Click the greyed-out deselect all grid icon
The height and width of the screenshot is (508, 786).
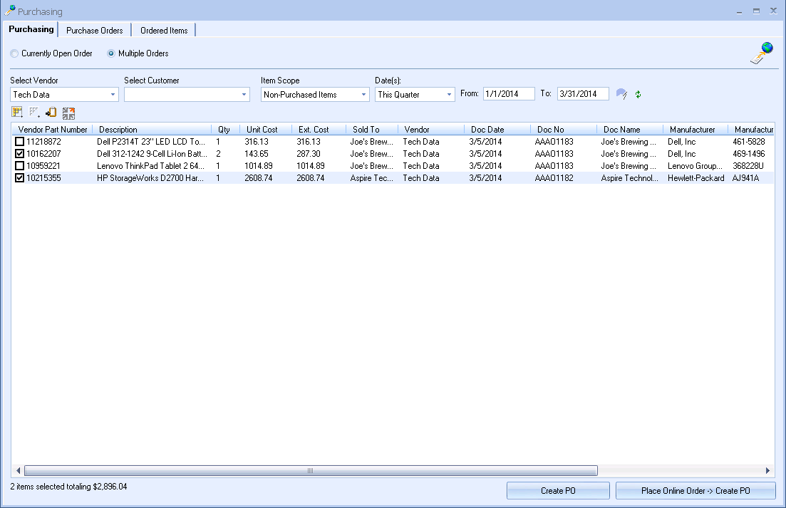tap(34, 113)
